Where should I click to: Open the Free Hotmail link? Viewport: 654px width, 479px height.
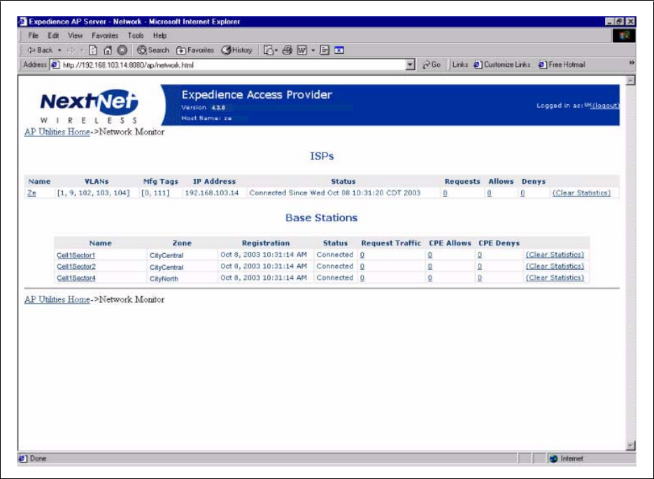coord(562,64)
